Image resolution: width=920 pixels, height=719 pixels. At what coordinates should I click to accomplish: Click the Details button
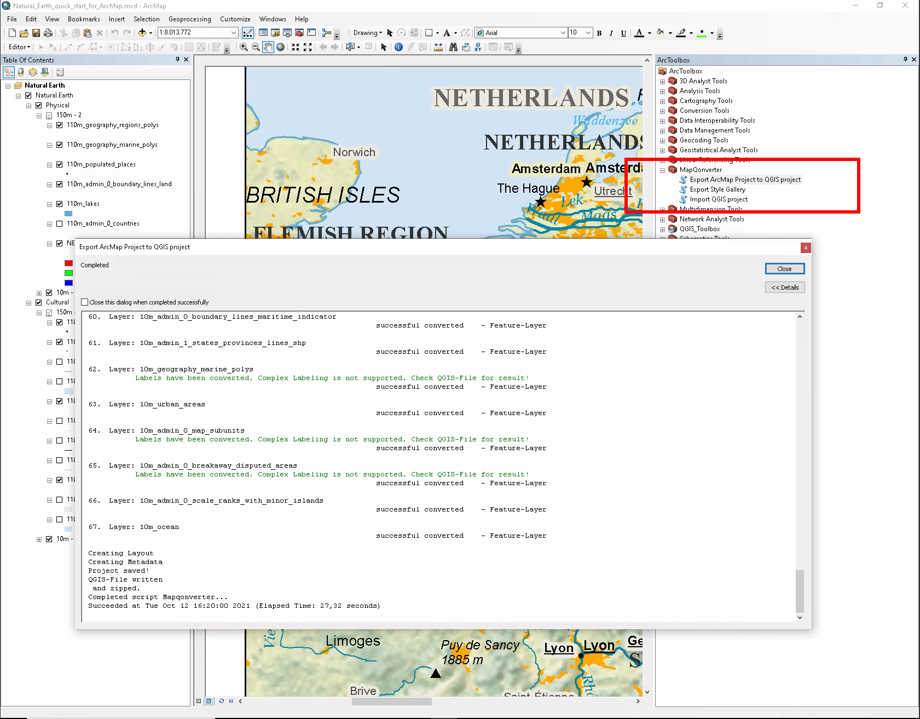(x=784, y=287)
